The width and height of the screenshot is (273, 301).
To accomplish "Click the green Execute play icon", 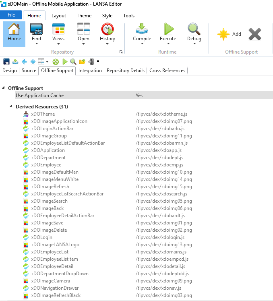I will (x=168, y=29).
